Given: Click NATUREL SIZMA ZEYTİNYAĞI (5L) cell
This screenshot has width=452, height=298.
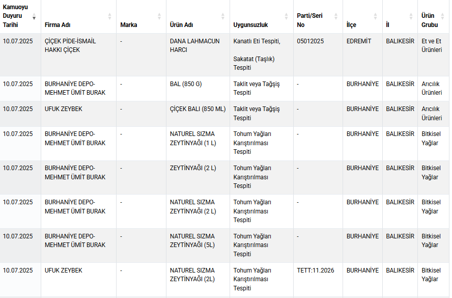Looking at the screenshot, I should click(x=198, y=246).
